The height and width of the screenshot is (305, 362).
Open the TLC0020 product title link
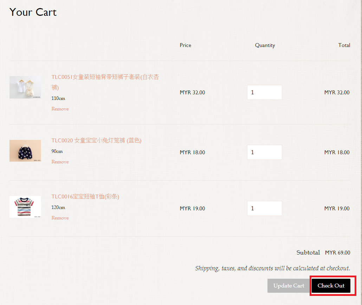(x=96, y=140)
